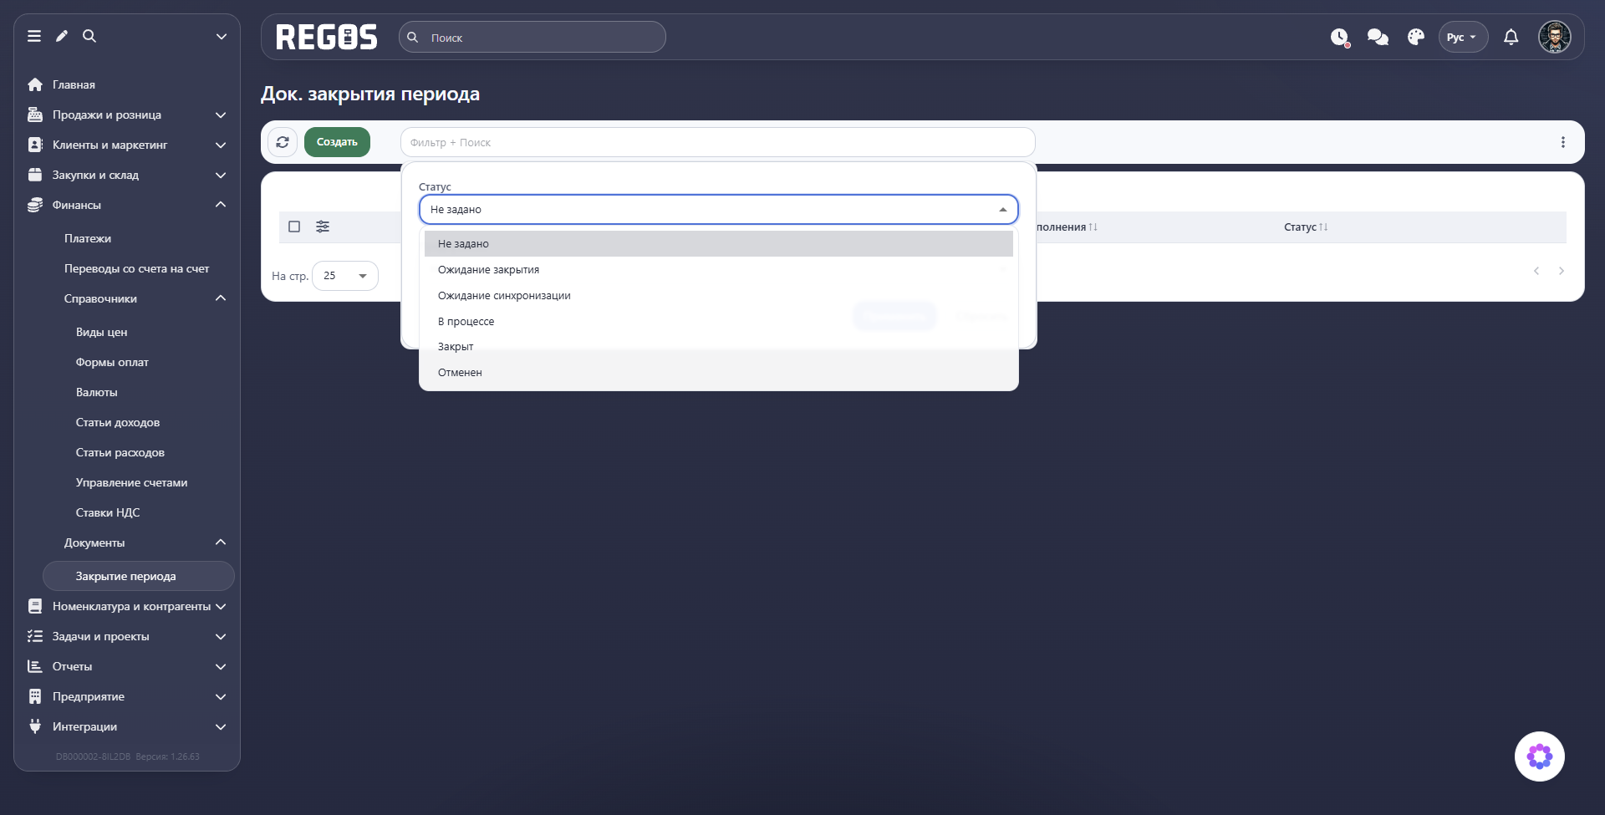
Task: Go to previous page arrow
Action: [x=1536, y=271]
